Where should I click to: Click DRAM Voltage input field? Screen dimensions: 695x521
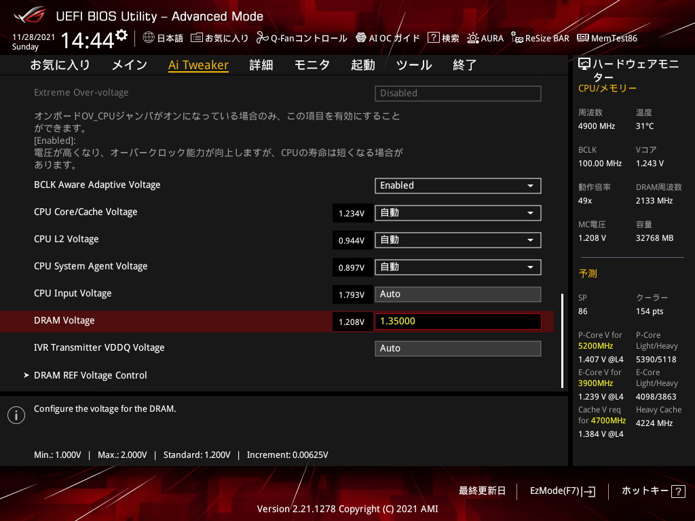pos(458,321)
